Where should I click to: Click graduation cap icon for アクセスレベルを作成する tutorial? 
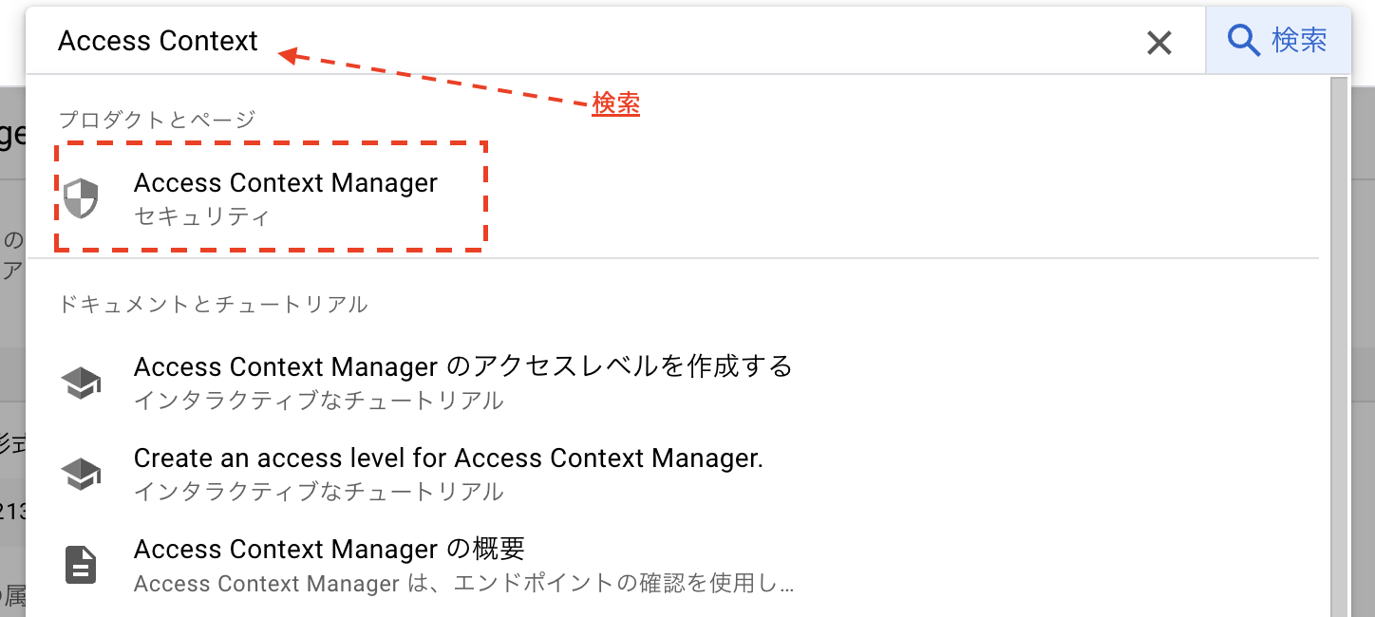(x=81, y=383)
